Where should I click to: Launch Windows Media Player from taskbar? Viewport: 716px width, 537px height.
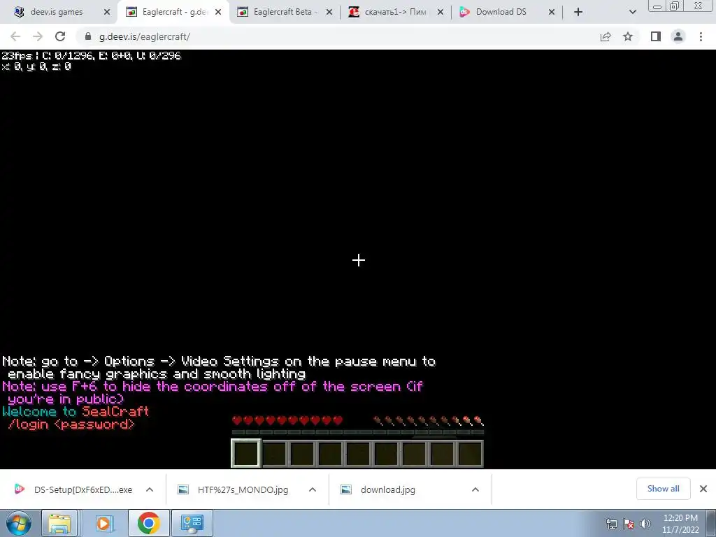point(103,523)
